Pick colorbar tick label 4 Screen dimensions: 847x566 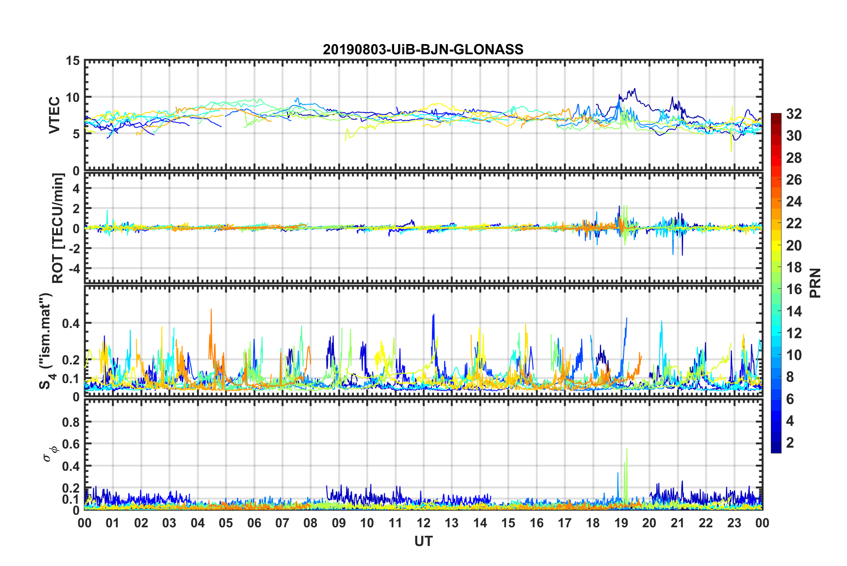tap(790, 421)
